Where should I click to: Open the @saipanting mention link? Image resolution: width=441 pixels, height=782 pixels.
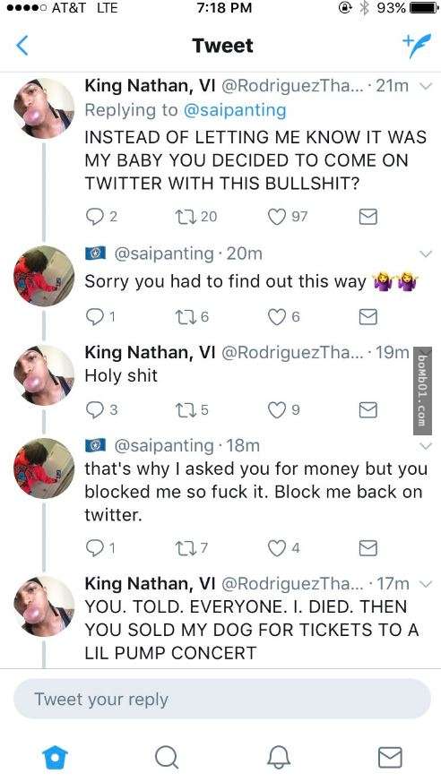tap(235, 110)
